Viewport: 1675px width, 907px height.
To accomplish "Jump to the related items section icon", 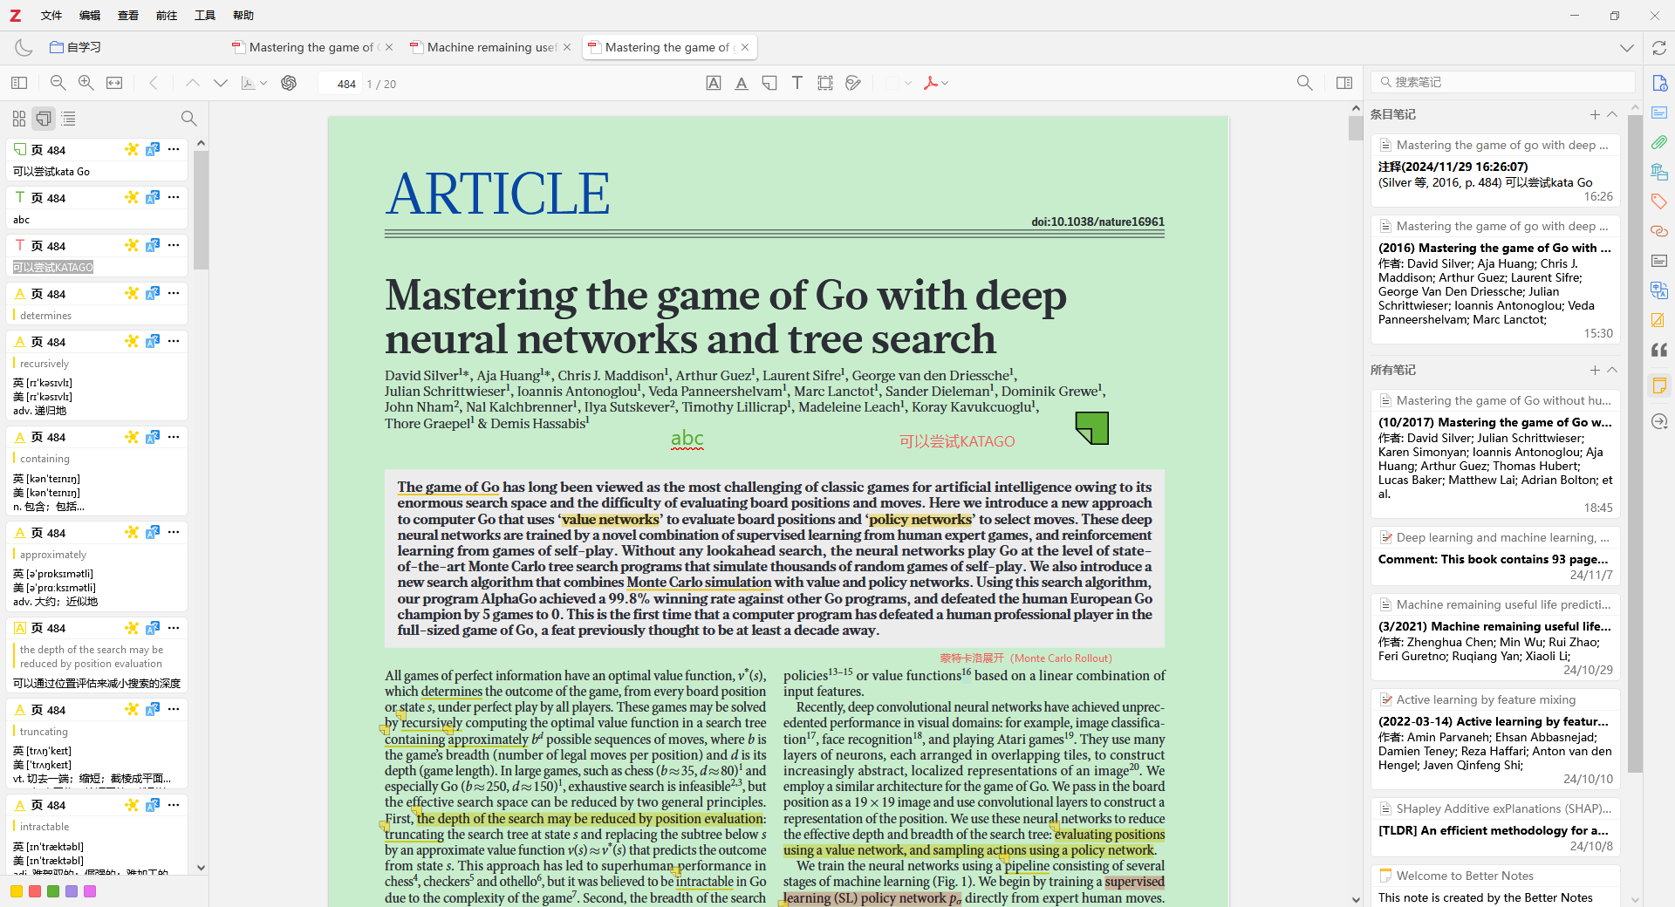I will tap(1659, 231).
